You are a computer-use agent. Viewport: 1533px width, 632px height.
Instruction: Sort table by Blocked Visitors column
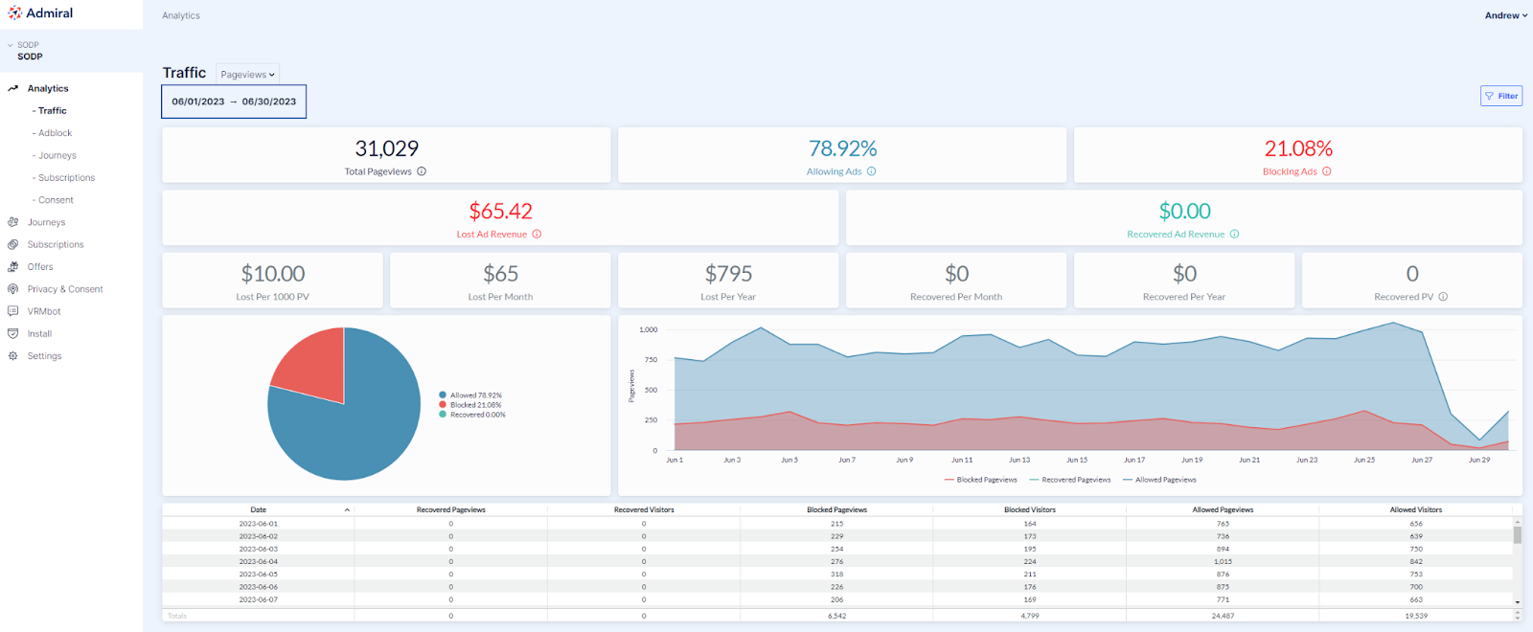pos(1030,510)
